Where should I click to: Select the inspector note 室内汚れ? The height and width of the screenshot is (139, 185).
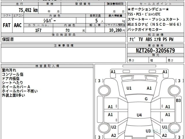click(9, 70)
